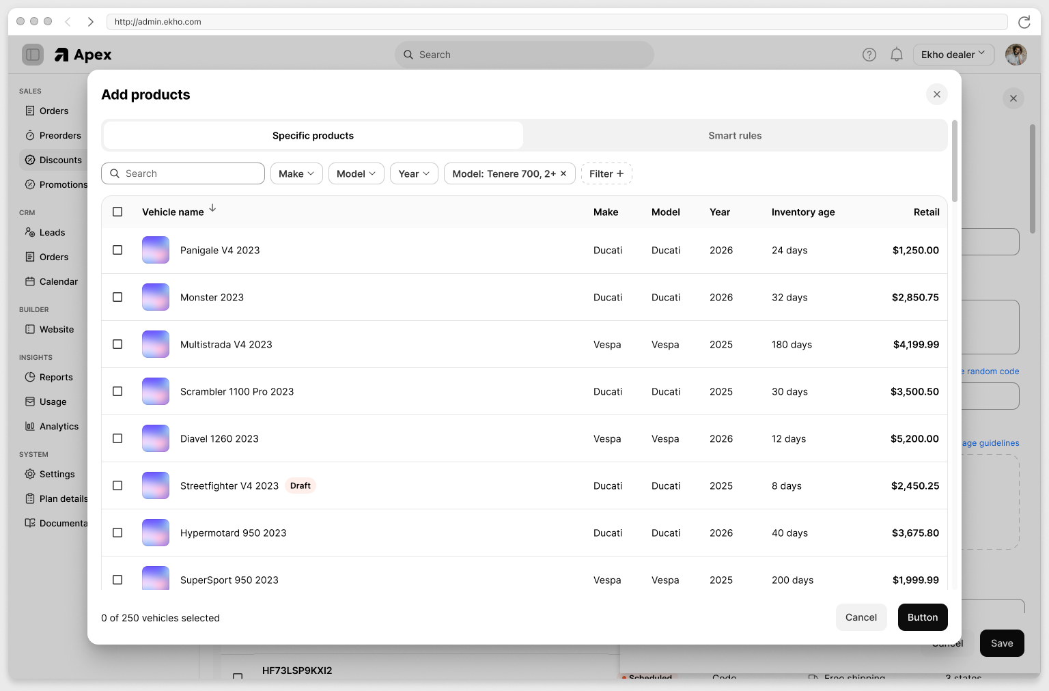Open Website builder in sidebar
Screen dimensions: 1049x691
click(54, 329)
